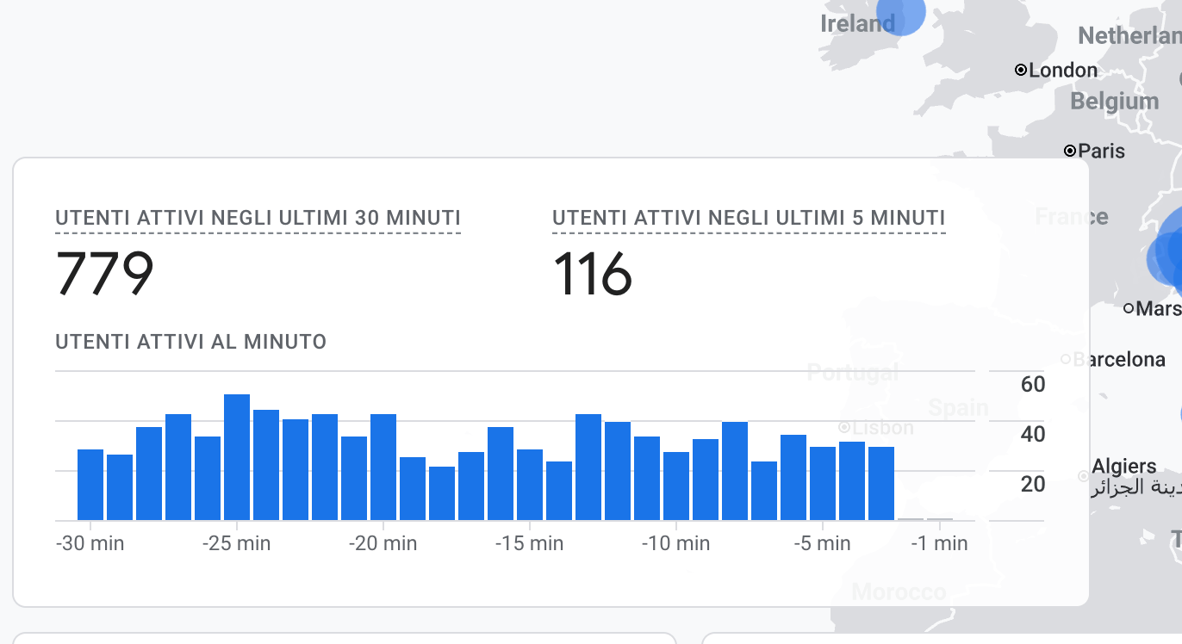Click the blue user bubble over Ireland
The height and width of the screenshot is (644, 1182).
coord(900,13)
